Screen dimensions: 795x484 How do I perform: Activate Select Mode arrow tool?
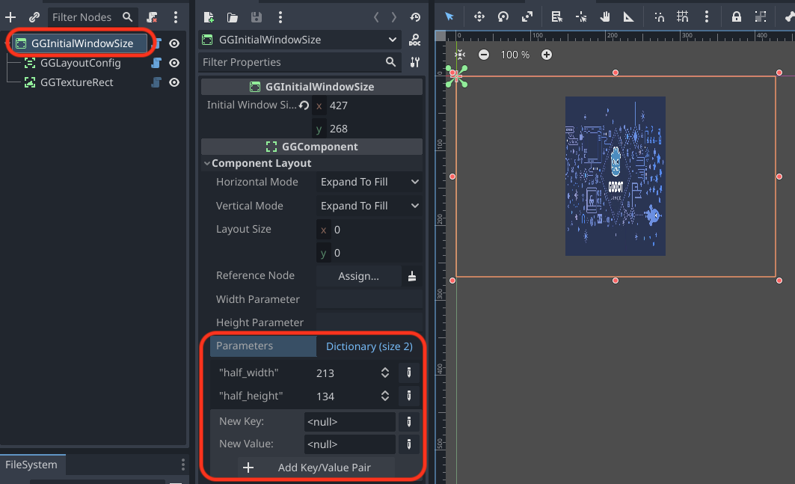point(449,16)
